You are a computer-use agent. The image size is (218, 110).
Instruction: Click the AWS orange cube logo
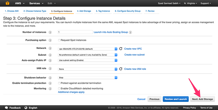8,3
